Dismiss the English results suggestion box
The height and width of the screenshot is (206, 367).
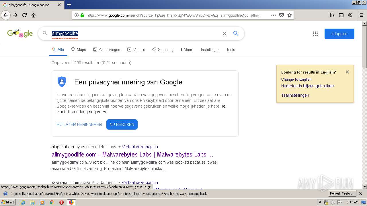click(x=347, y=72)
